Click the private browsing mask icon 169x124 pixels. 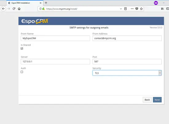point(156,3)
